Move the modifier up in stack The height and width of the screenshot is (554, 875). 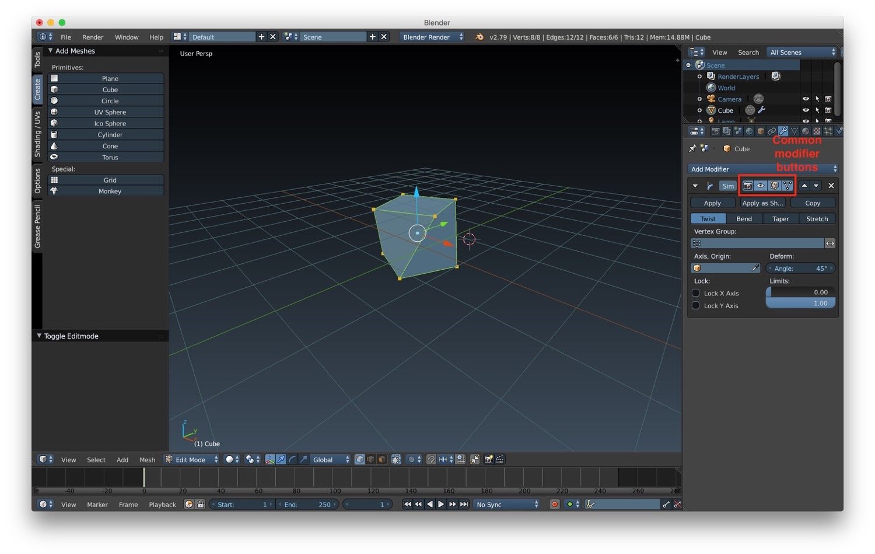pos(804,186)
